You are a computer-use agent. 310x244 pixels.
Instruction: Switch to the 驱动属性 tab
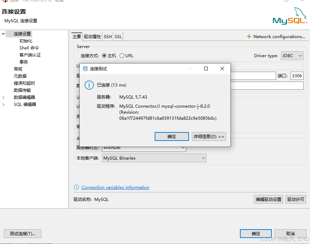point(92,36)
